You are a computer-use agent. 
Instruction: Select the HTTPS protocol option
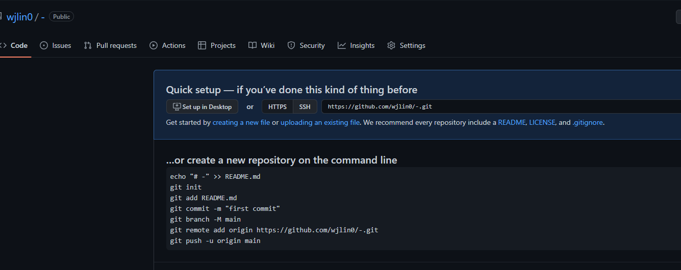pyautogui.click(x=278, y=107)
